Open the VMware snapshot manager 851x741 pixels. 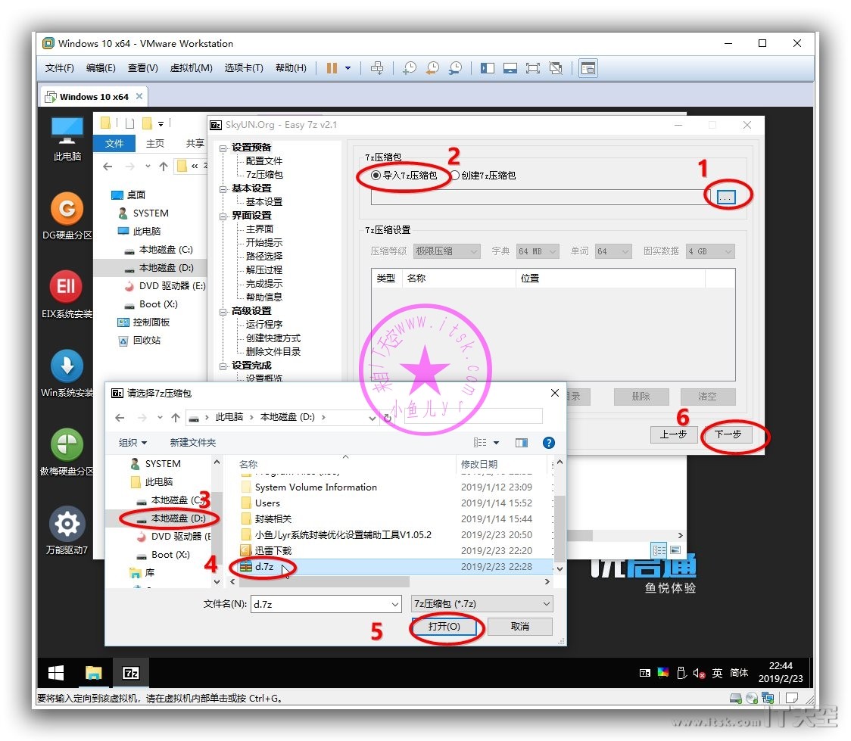click(x=455, y=68)
